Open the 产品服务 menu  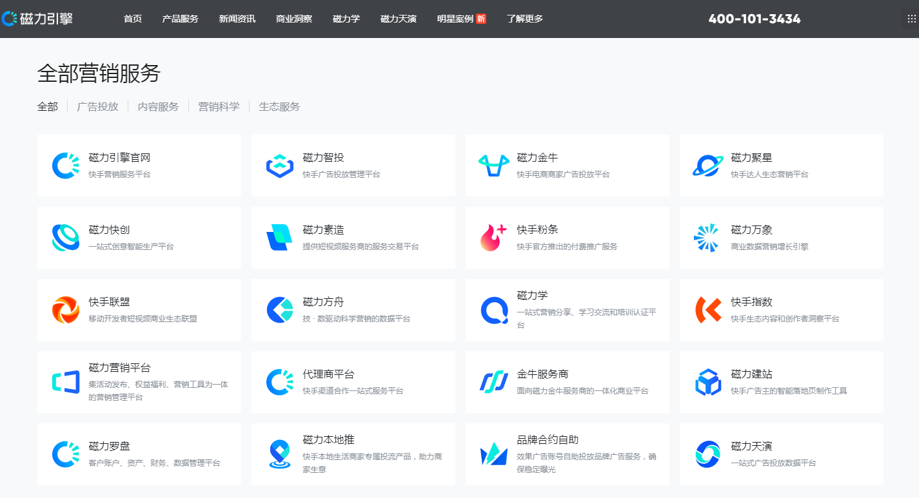(x=180, y=19)
